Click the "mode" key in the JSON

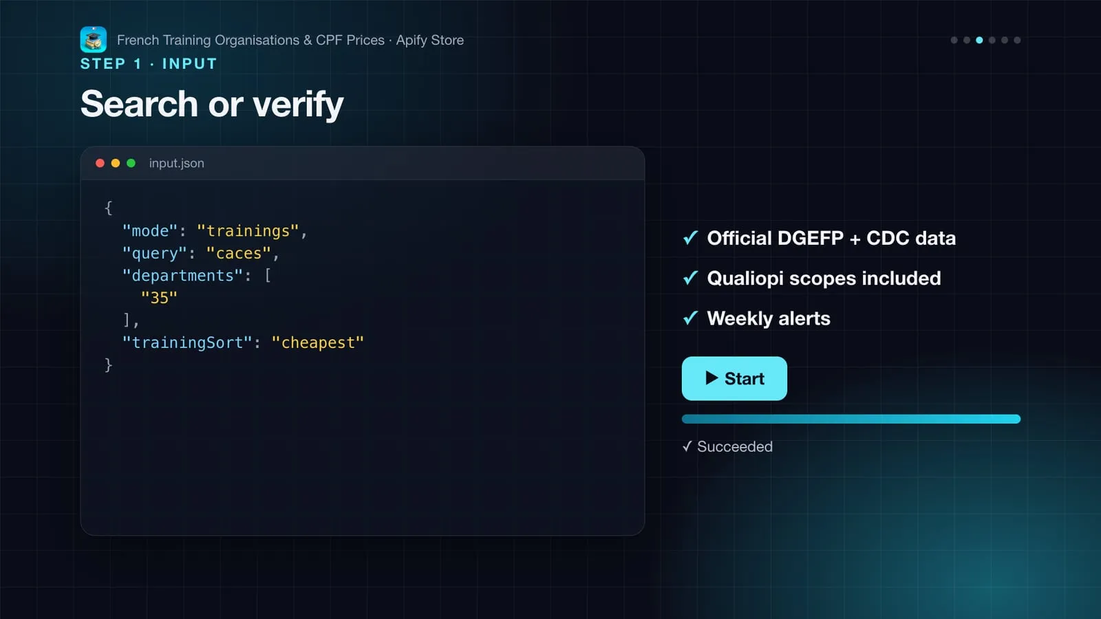tap(149, 230)
